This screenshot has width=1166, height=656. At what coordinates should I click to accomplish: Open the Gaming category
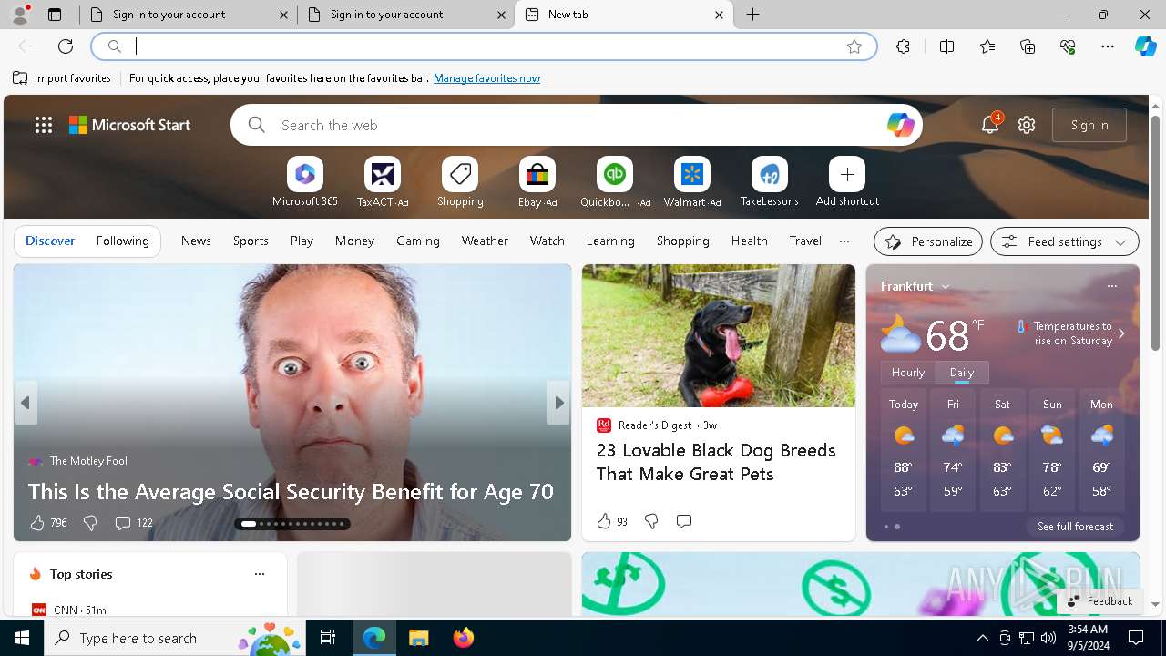pyautogui.click(x=418, y=241)
